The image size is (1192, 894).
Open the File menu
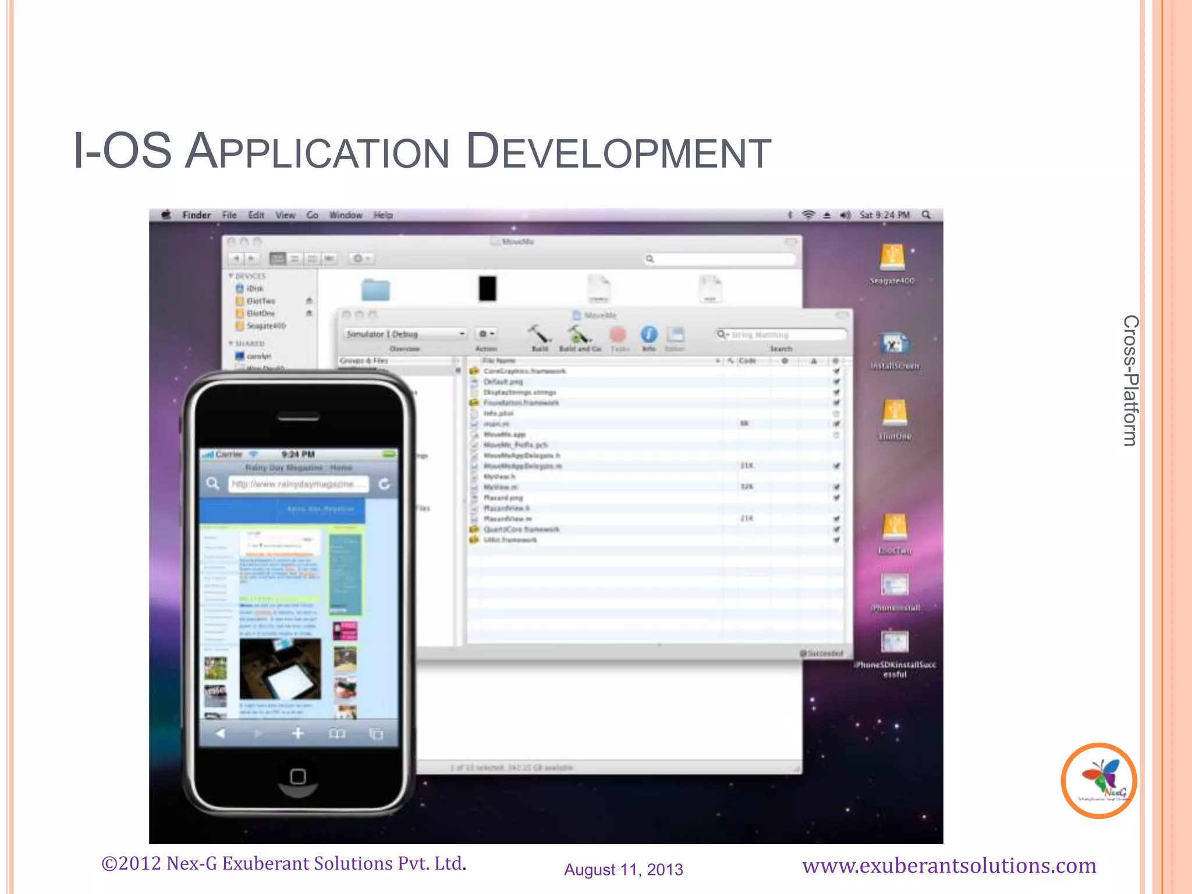pos(229,215)
